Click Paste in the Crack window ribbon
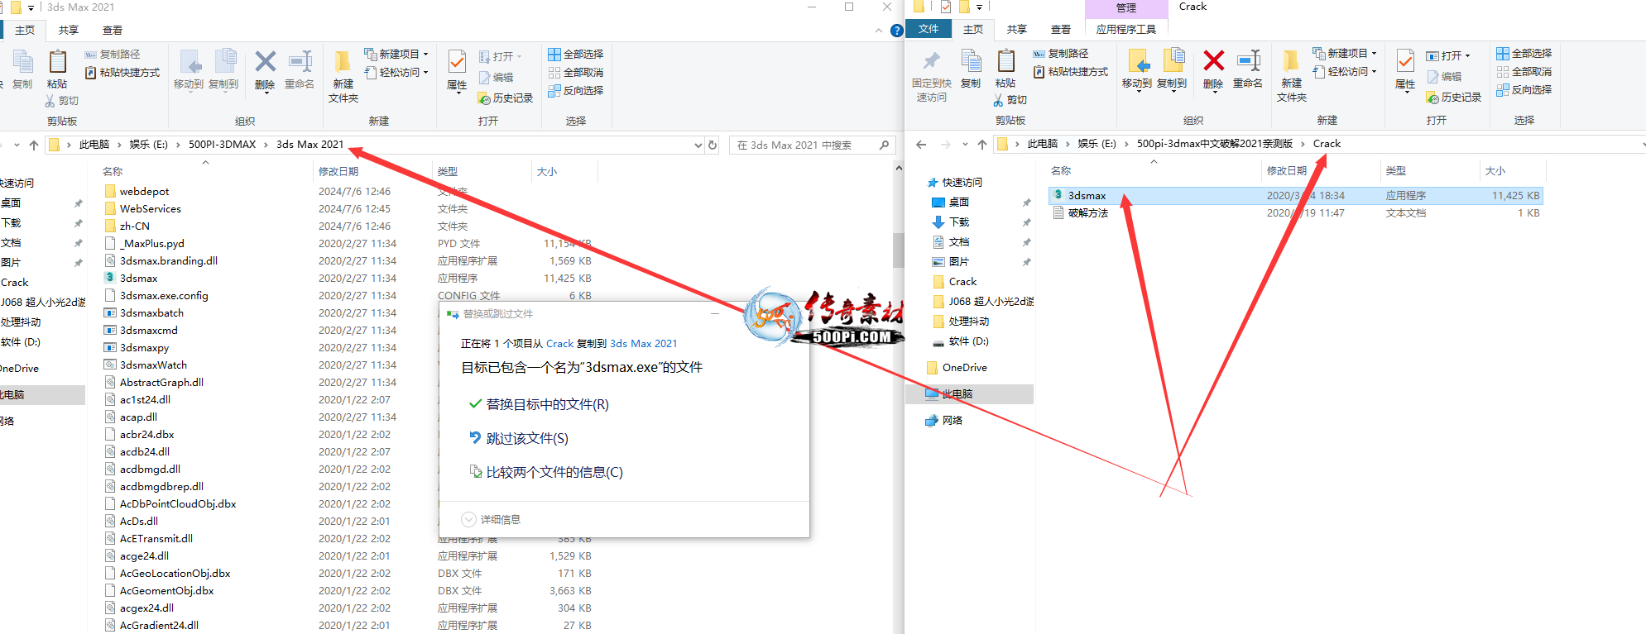1646x634 pixels. click(x=1005, y=69)
